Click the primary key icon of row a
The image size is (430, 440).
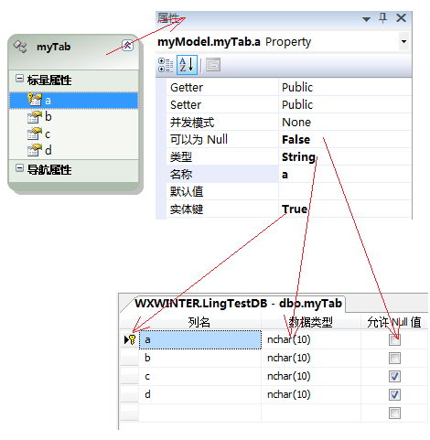tap(132, 339)
